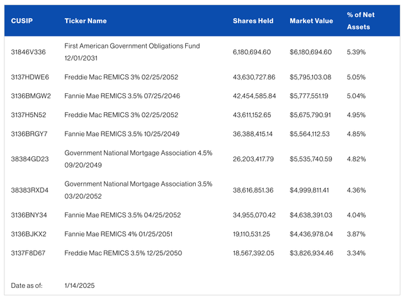The image size is (403, 298).
Task: Select shares held 18,567,392.05
Action: (x=253, y=253)
